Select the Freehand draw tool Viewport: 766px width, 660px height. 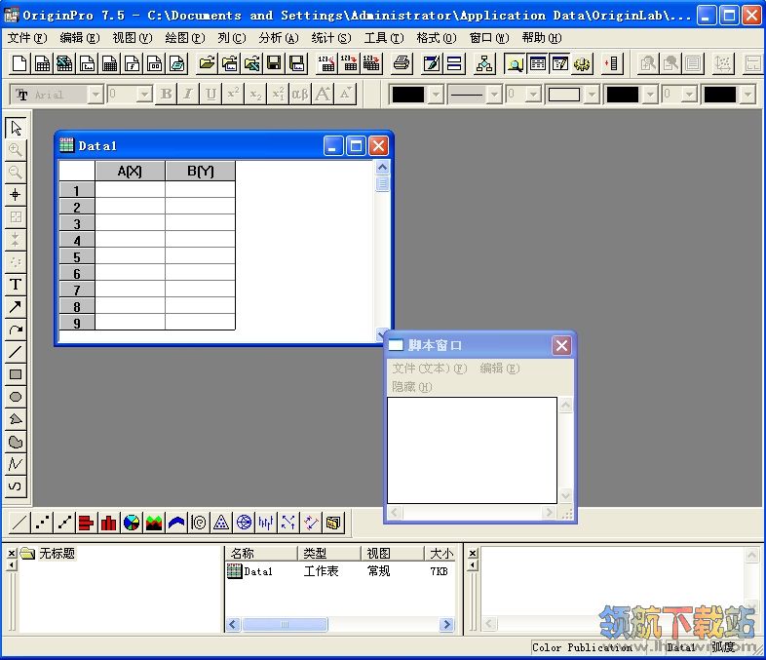click(16, 485)
